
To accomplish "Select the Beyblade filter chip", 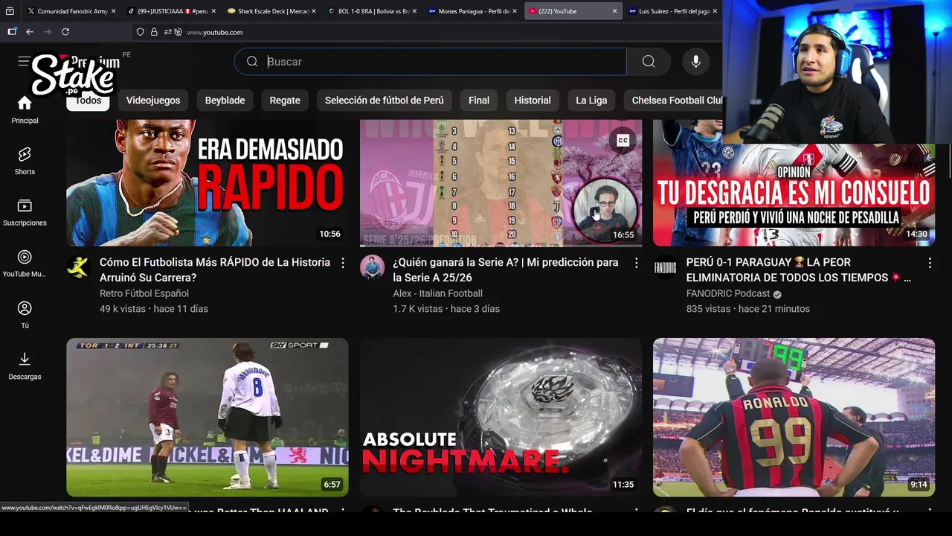I will 225,100.
